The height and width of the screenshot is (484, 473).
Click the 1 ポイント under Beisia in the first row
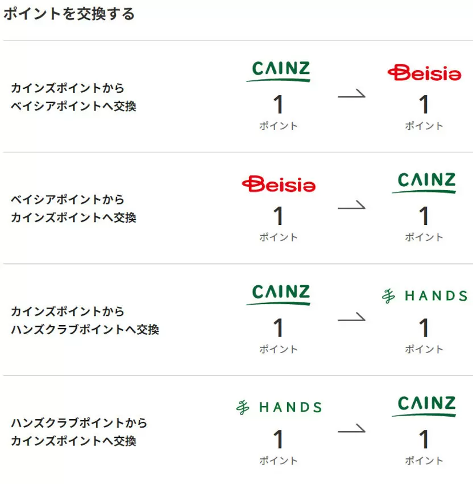(424, 113)
